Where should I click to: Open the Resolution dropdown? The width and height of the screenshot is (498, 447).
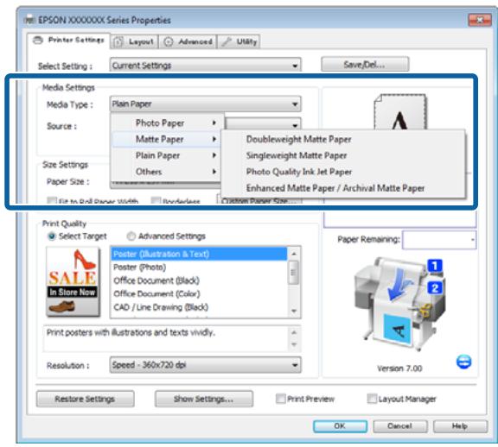205,365
